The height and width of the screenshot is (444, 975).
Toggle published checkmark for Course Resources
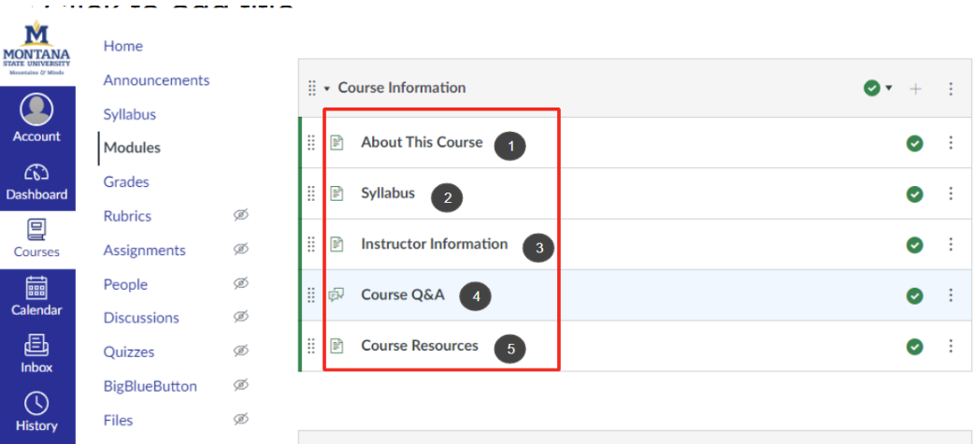(x=914, y=347)
